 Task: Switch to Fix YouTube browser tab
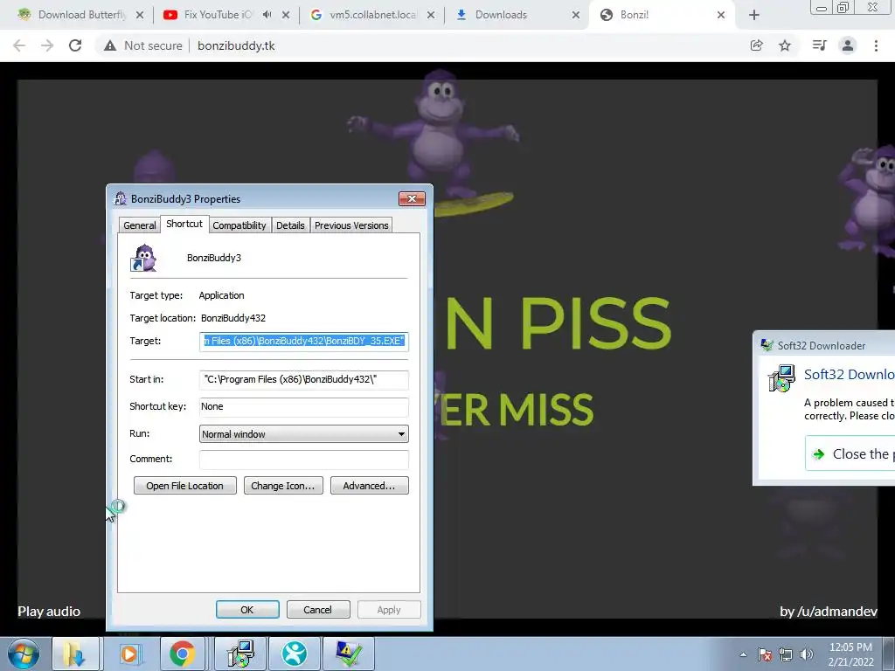[x=217, y=15]
